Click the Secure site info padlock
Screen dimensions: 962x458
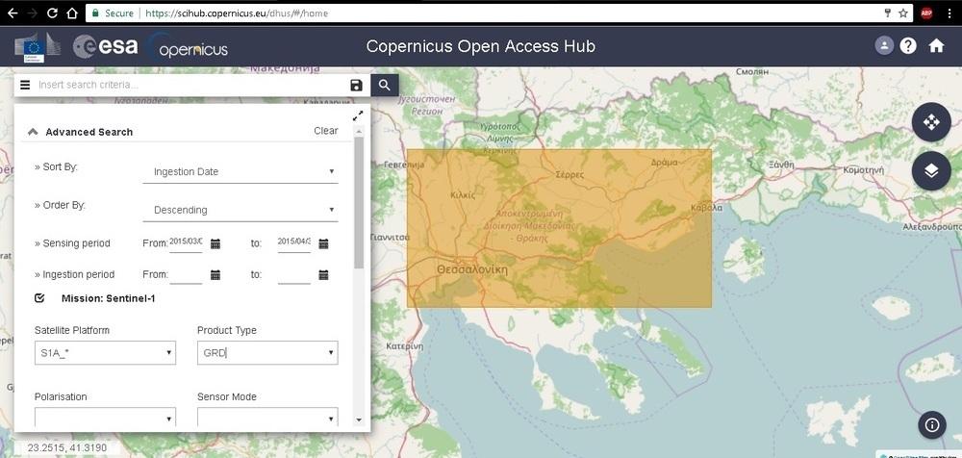[x=94, y=13]
